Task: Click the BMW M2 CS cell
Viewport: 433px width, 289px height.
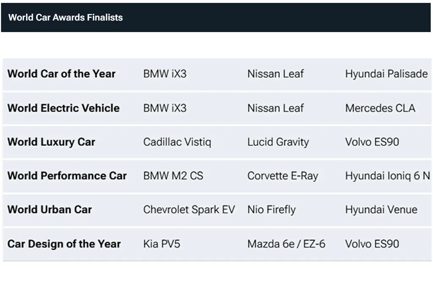Action: 173,176
